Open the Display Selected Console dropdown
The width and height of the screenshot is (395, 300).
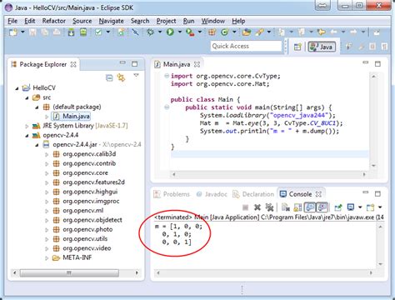coord(360,207)
